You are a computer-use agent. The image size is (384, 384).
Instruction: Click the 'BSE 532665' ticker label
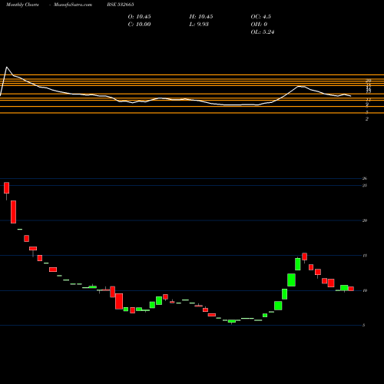click(121, 5)
